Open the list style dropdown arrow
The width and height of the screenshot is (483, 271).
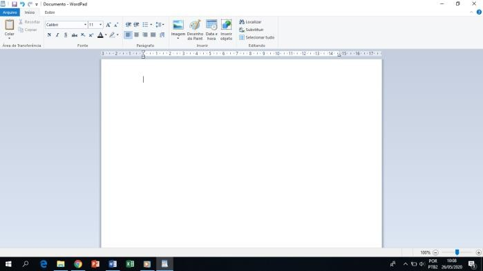click(x=151, y=25)
